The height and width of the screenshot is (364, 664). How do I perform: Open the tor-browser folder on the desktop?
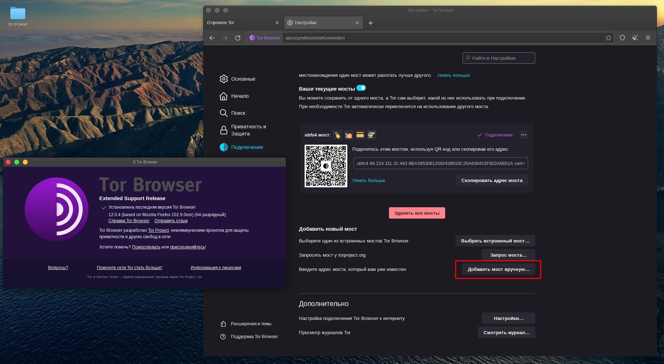point(18,16)
